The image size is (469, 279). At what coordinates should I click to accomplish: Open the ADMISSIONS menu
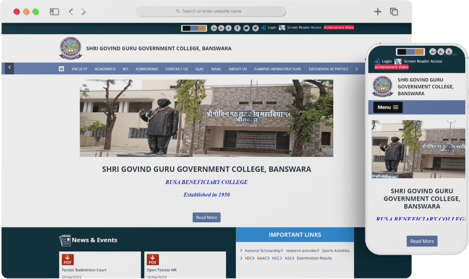[x=146, y=69]
